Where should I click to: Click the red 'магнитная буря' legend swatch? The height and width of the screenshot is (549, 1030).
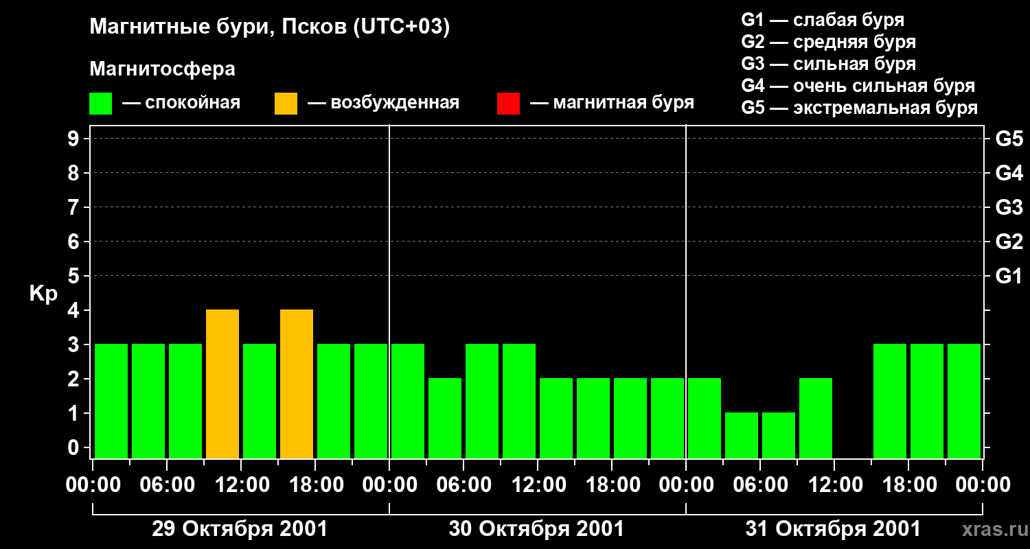tap(508, 104)
